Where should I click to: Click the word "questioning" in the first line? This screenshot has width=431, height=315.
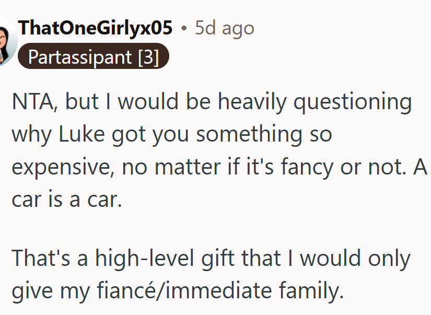(x=353, y=102)
